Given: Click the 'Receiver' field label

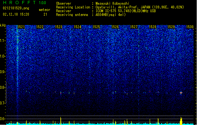Looking at the screenshot, I should tap(64, 11).
